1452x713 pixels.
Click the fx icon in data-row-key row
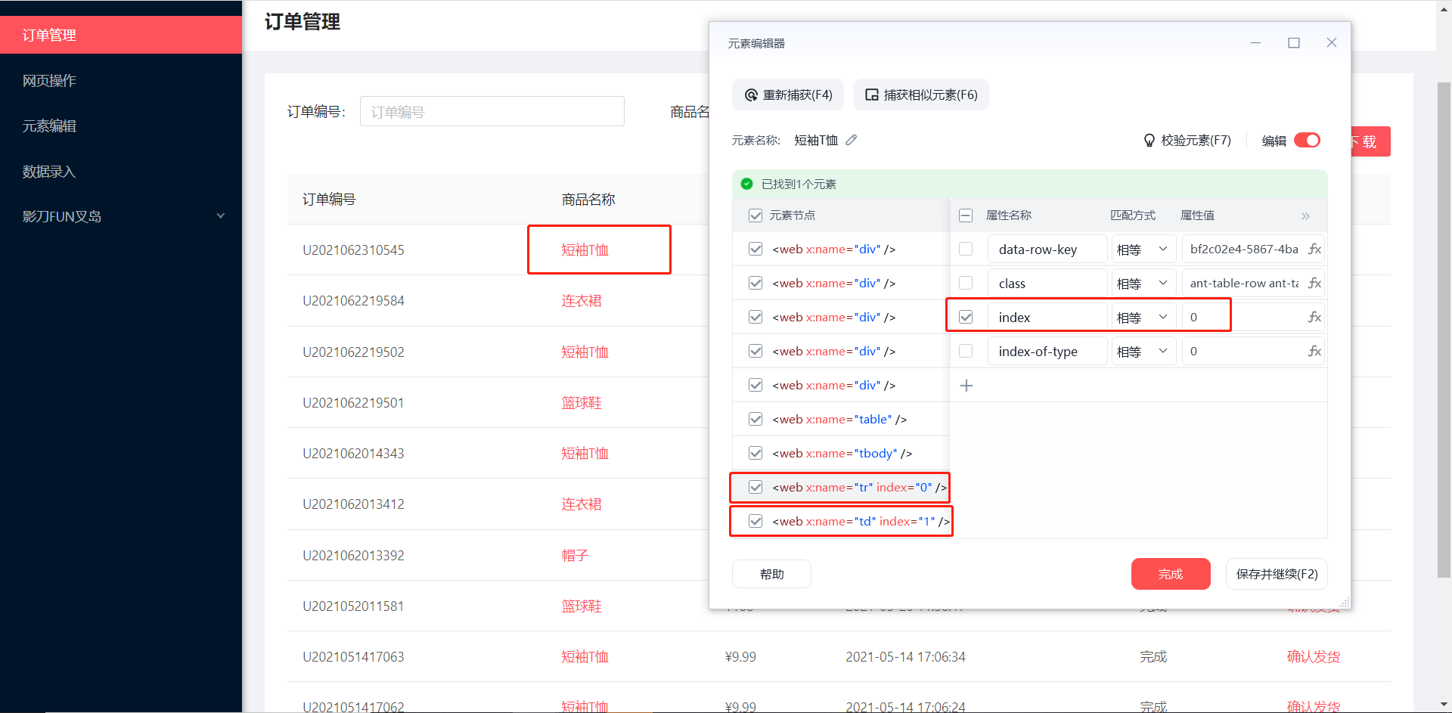[1314, 250]
